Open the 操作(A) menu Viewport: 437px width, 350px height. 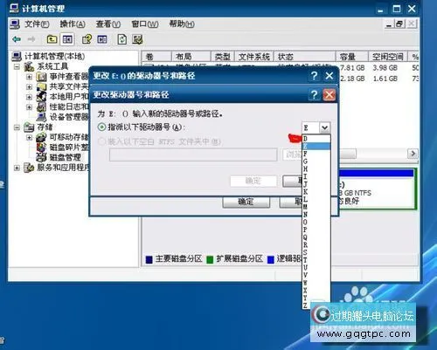[73, 24]
